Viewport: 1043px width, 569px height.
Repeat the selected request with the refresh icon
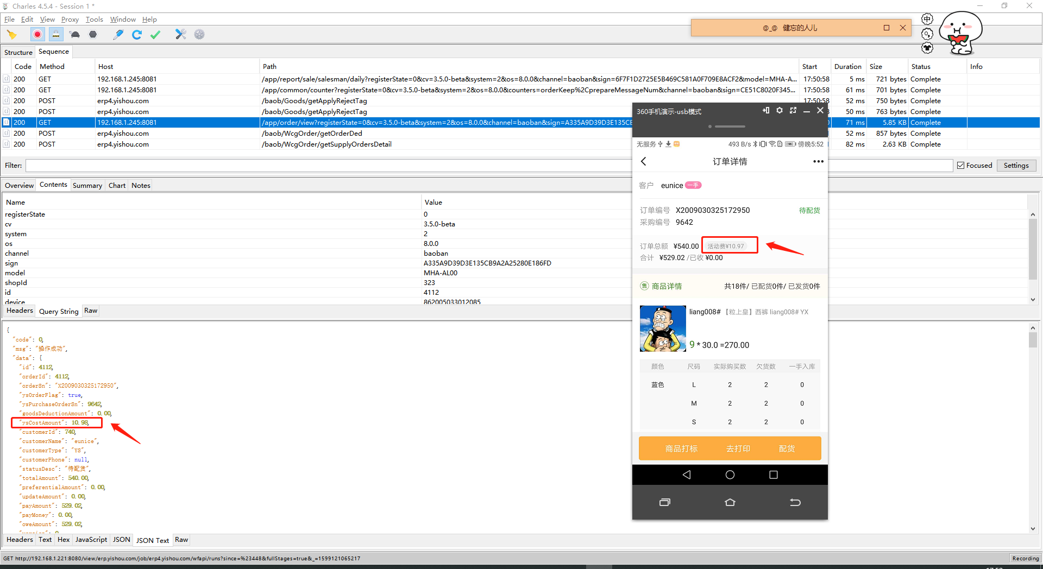pyautogui.click(x=137, y=35)
